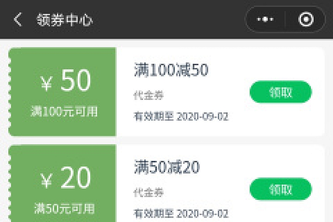
Task: Select the green ¥20 coupon stub
Action: (63, 184)
